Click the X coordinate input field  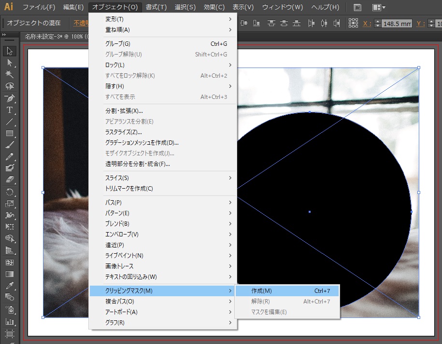[x=397, y=23]
